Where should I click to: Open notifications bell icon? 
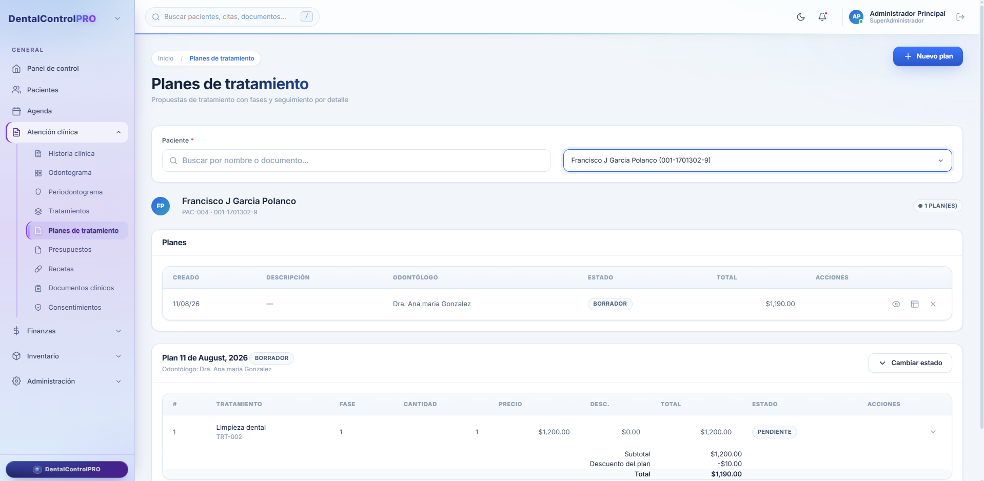822,17
